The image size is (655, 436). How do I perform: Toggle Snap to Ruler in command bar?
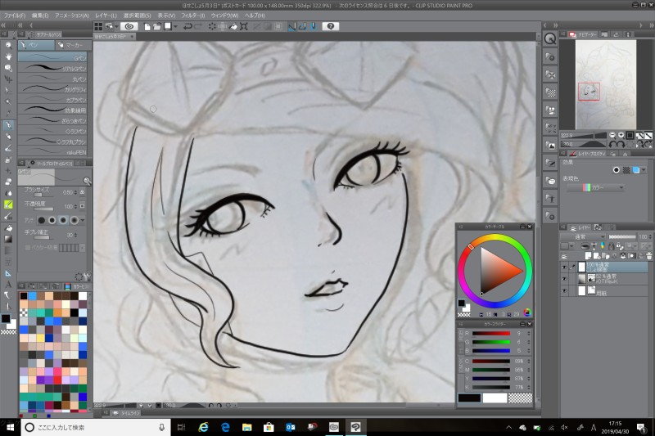click(x=292, y=26)
